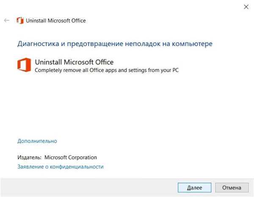254x197 pixels.
Task: Click the Microsoft Corporation publisher name
Action: [x=71, y=158]
